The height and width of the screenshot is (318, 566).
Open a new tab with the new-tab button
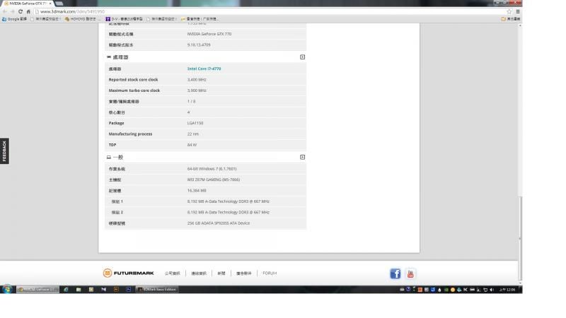tap(59, 4)
